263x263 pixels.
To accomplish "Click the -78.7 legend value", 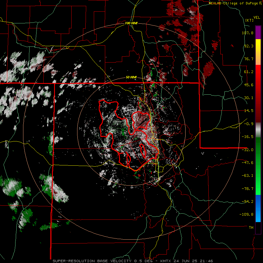I will (248, 189).
